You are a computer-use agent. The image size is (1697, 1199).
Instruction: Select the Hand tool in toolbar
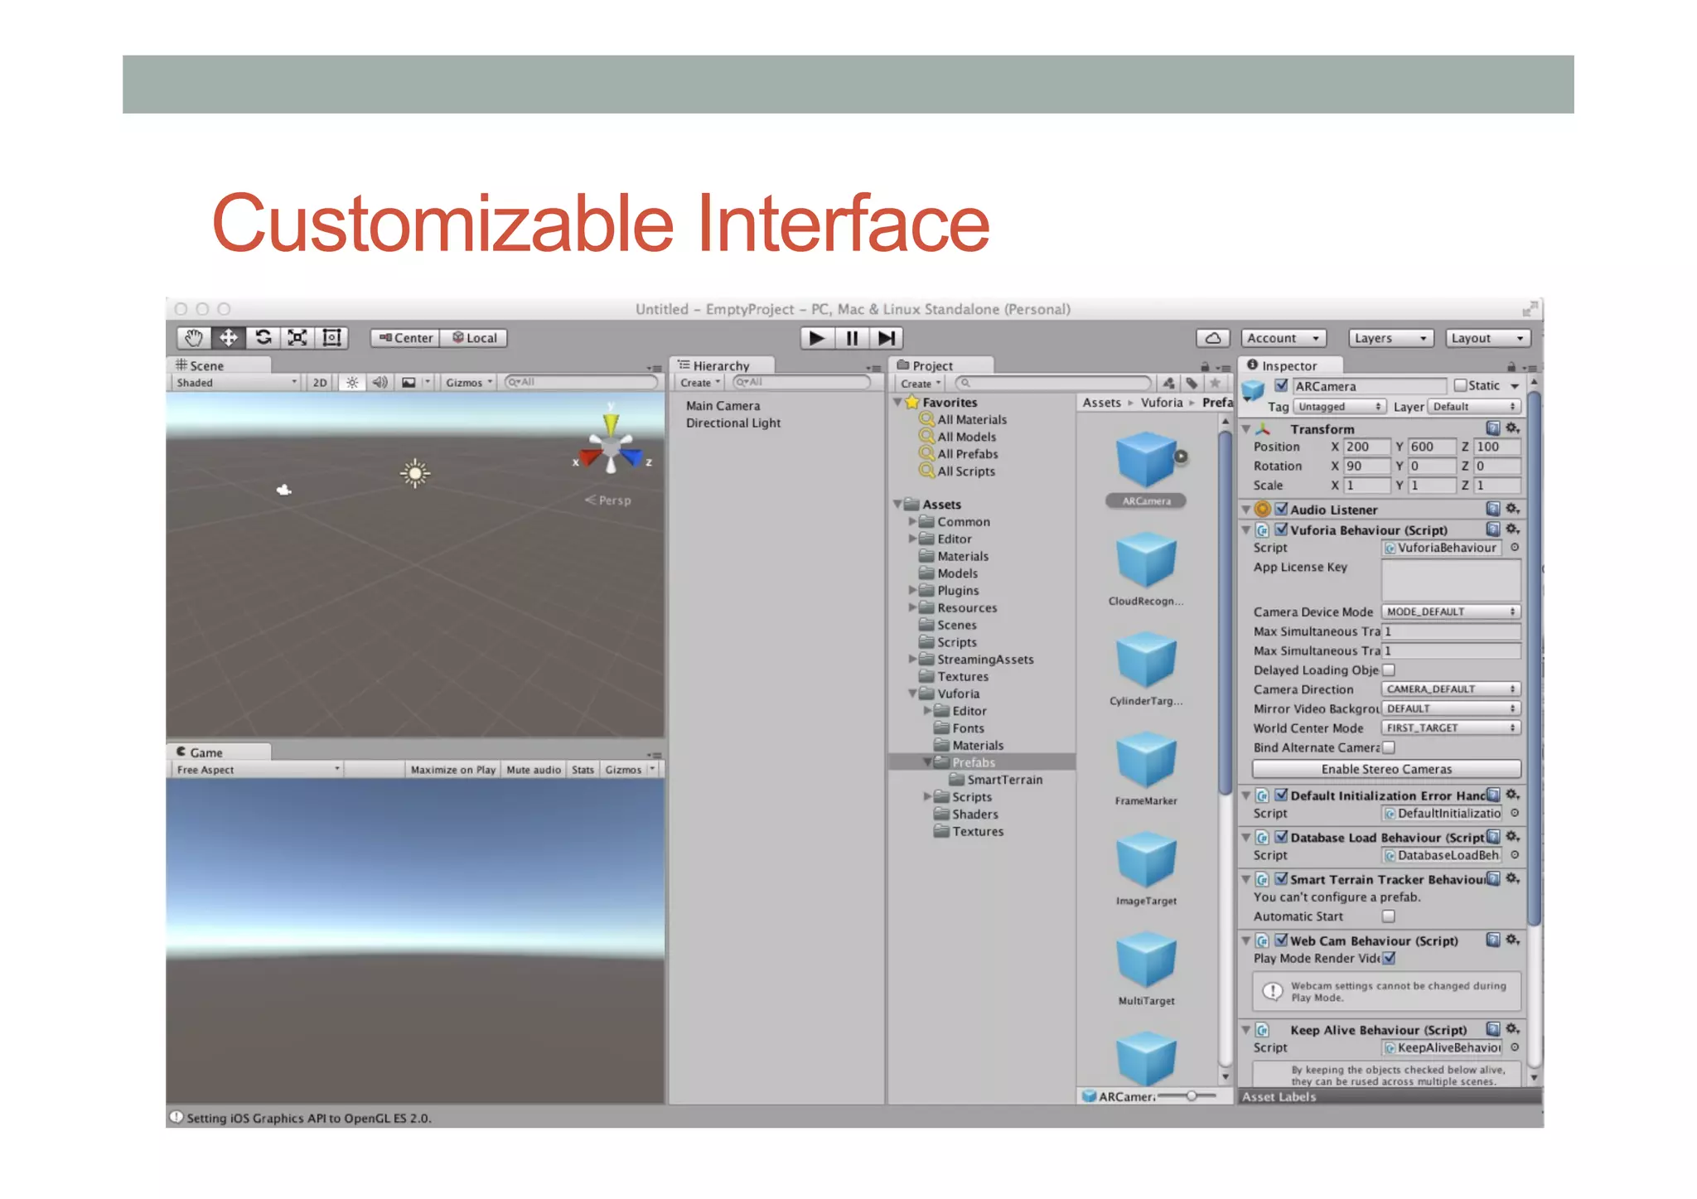pos(194,338)
